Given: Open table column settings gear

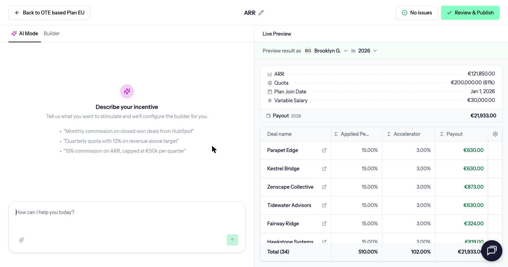Looking at the screenshot, I should click(x=495, y=134).
